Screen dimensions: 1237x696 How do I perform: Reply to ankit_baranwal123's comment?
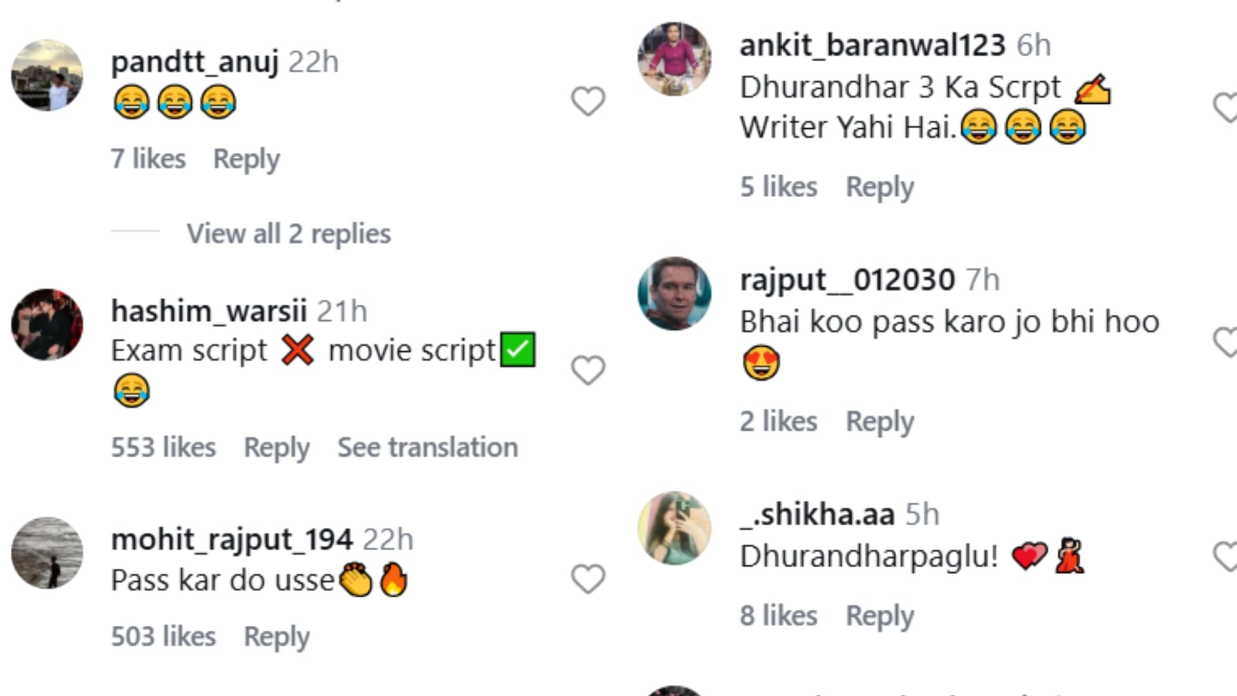(879, 187)
